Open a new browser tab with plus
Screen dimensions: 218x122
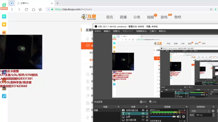point(57,3)
